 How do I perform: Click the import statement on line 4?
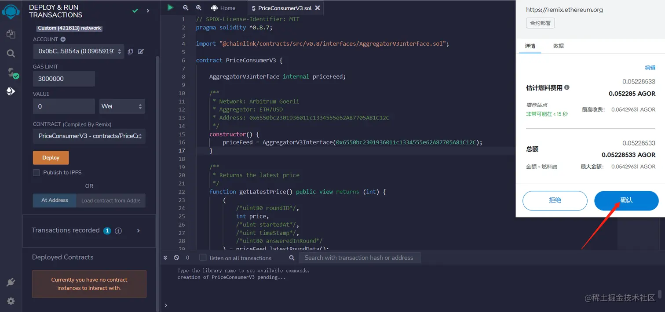(322, 44)
